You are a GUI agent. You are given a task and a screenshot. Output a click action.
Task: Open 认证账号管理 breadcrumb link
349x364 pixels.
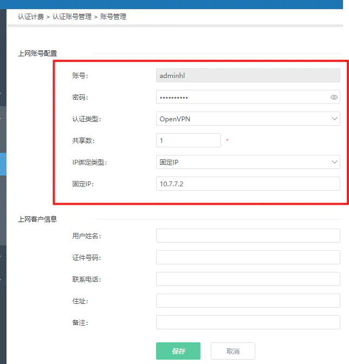point(72,17)
